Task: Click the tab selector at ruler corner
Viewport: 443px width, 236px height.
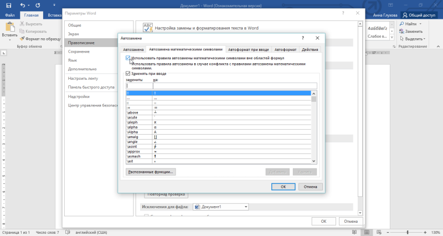Action: point(4,53)
